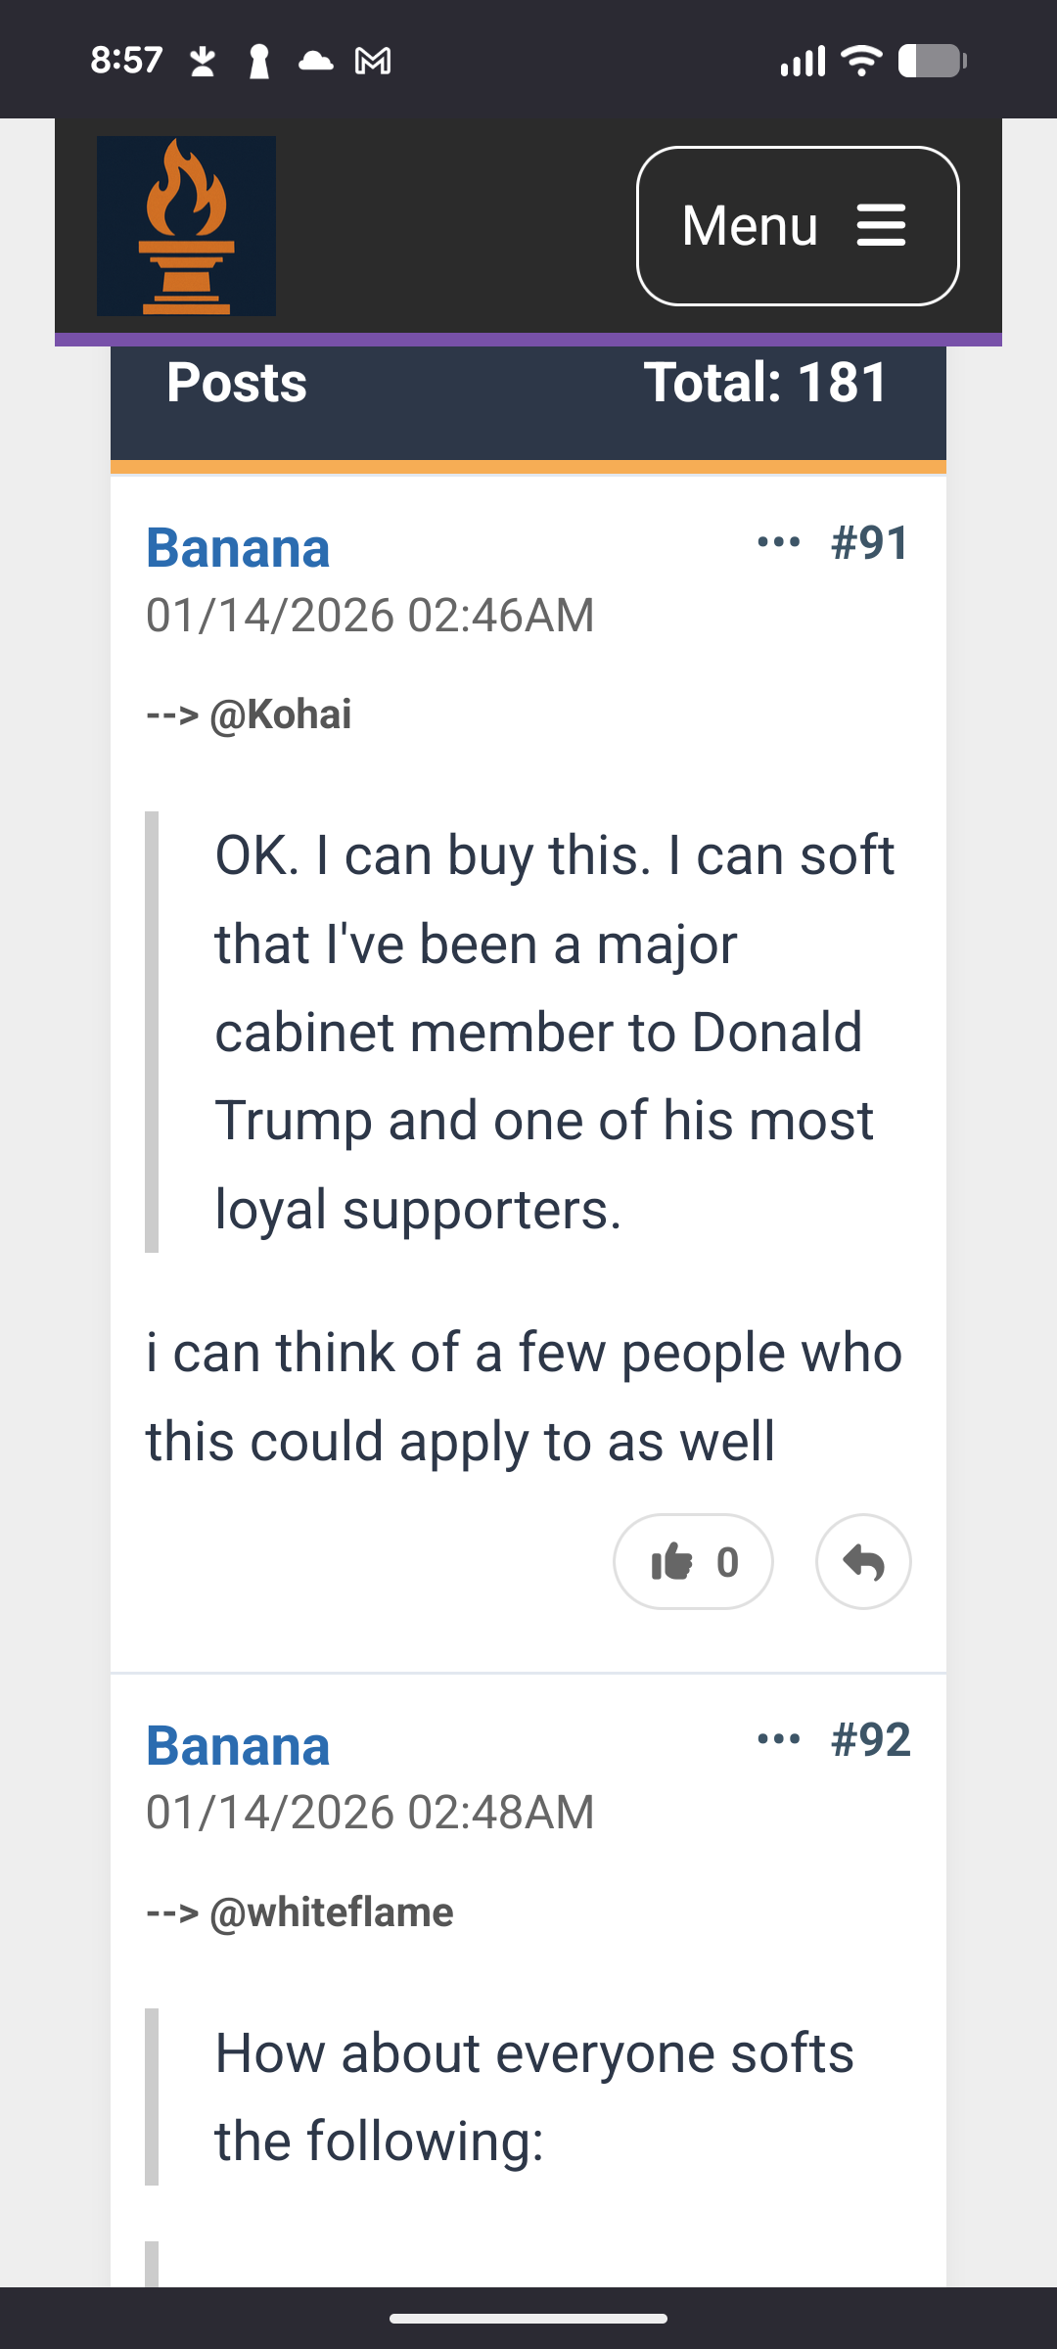Tap the cloud notification icon in the status bar
This screenshot has width=1057, height=2349.
tap(315, 62)
